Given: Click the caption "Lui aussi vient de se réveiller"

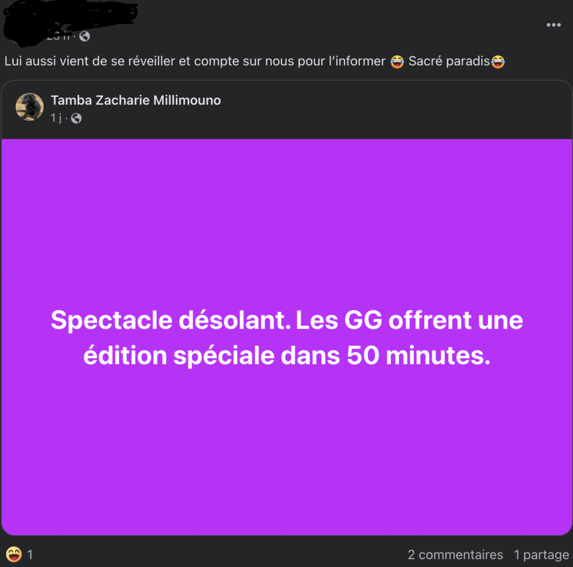Looking at the screenshot, I should 90,61.
